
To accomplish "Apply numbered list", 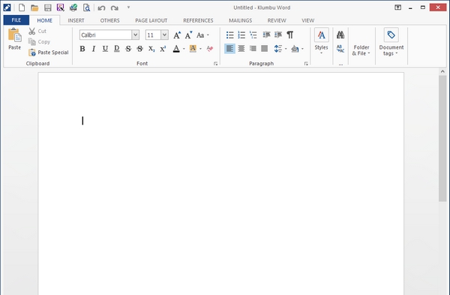I will 241,35.
